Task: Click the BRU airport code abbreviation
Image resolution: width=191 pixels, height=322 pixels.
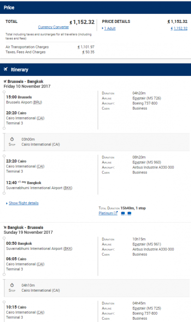Action: pos(37,102)
